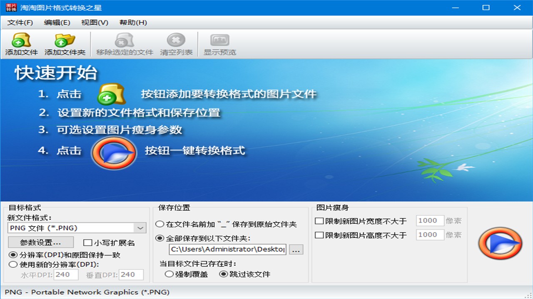The height and width of the screenshot is (299, 533).
Task: Select 使用新的分辨率(DPI) radio button
Action: pyautogui.click(x=13, y=265)
